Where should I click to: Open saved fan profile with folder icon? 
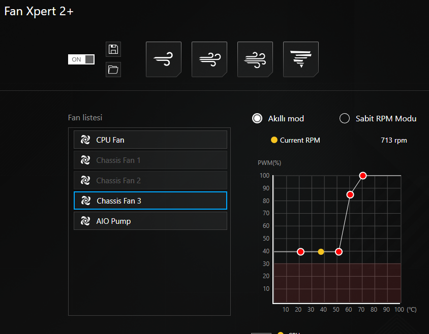click(x=113, y=70)
